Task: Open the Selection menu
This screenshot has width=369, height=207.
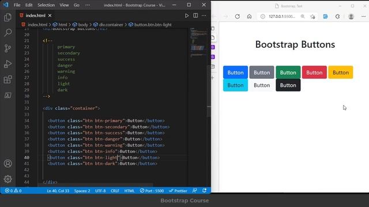Action: (46, 5)
